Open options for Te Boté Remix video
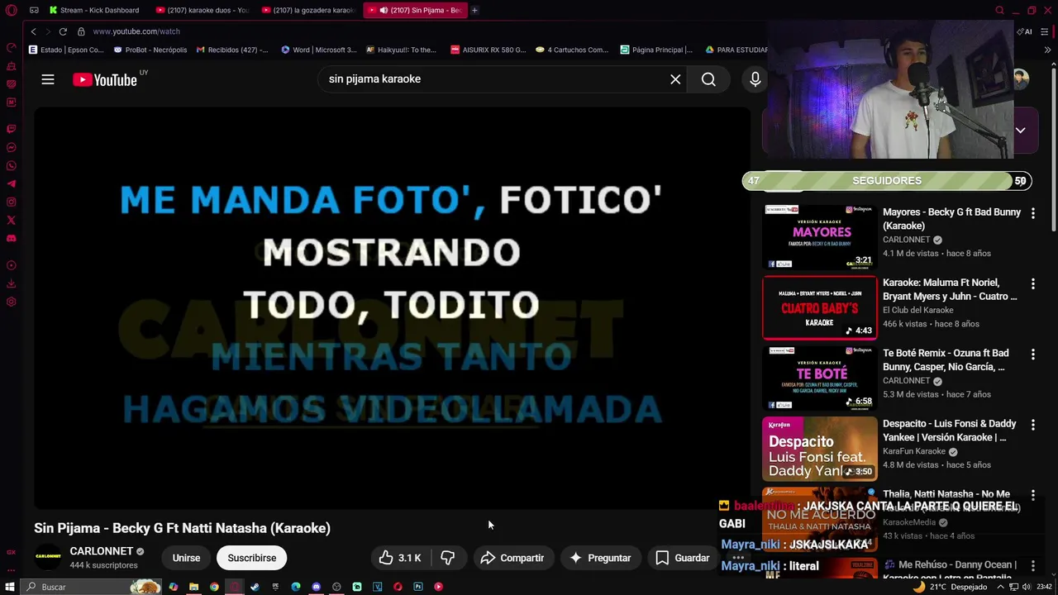The width and height of the screenshot is (1058, 595). coord(1032,354)
